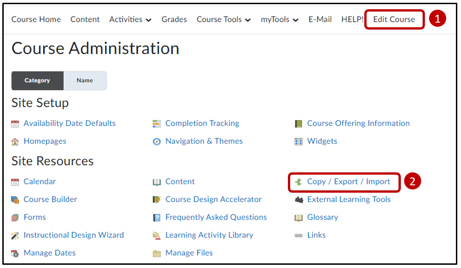Open Edit Course in the navbar
The image size is (461, 268).
pyautogui.click(x=394, y=19)
